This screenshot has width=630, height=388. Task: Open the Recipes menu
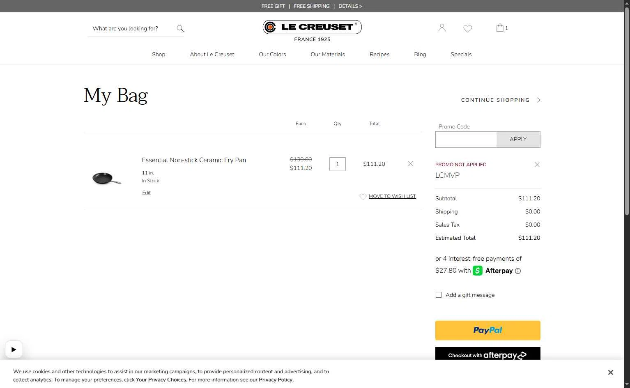pos(379,54)
